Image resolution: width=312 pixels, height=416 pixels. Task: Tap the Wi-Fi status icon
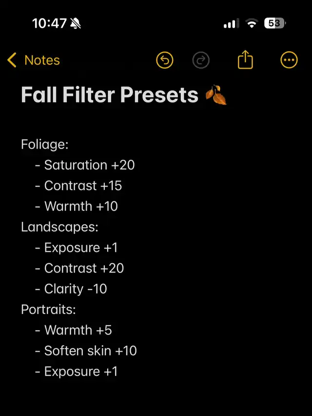[252, 23]
